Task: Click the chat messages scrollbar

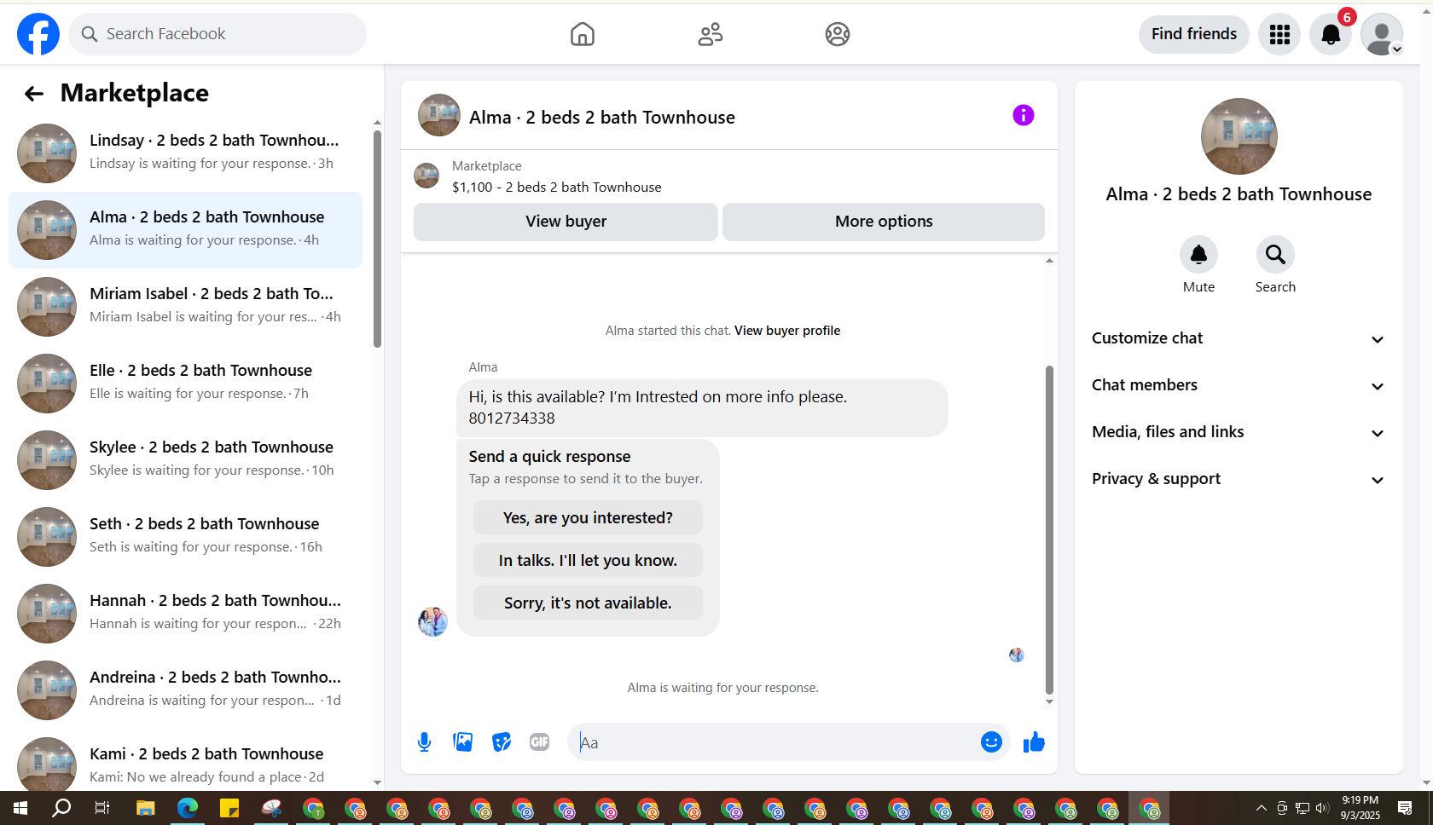Action: coord(1049,530)
